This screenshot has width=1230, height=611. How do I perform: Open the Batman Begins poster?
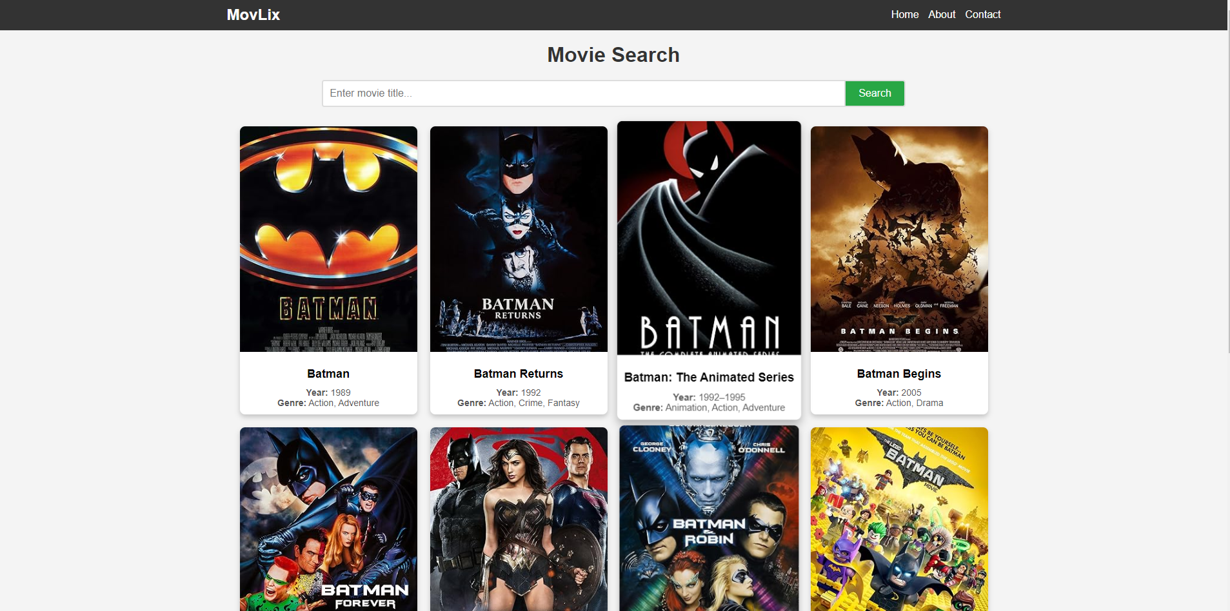pyautogui.click(x=899, y=239)
